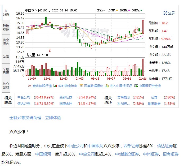Click the 实时资金流向 bar chart icon
Viewport: 184px width, 168px height.
pos(55,86)
